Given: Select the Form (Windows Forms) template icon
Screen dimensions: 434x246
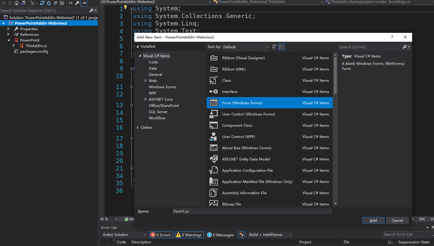Looking at the screenshot, I should coord(214,103).
